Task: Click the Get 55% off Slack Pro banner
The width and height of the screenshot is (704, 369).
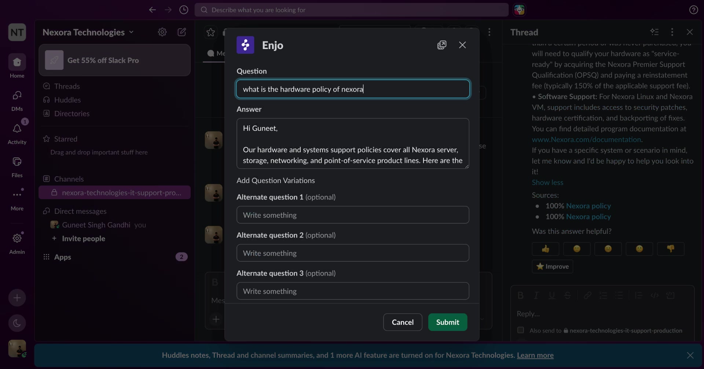Action: pyautogui.click(x=114, y=60)
